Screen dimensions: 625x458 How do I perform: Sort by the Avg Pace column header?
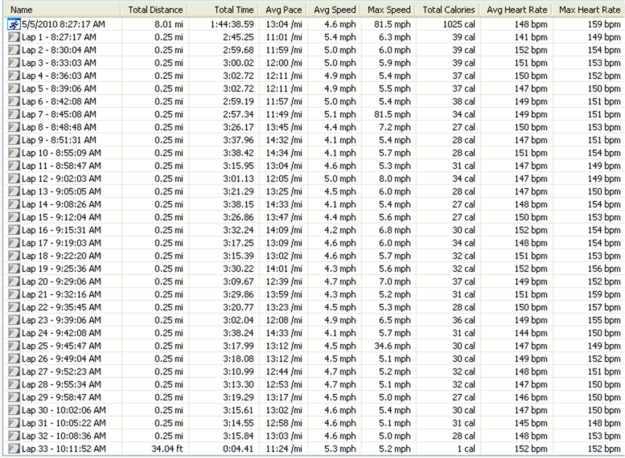pyautogui.click(x=283, y=10)
